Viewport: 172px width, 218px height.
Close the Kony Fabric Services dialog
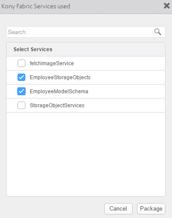tap(167, 6)
